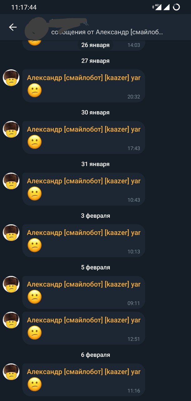Open avatar of the 27 января message

click(11, 78)
